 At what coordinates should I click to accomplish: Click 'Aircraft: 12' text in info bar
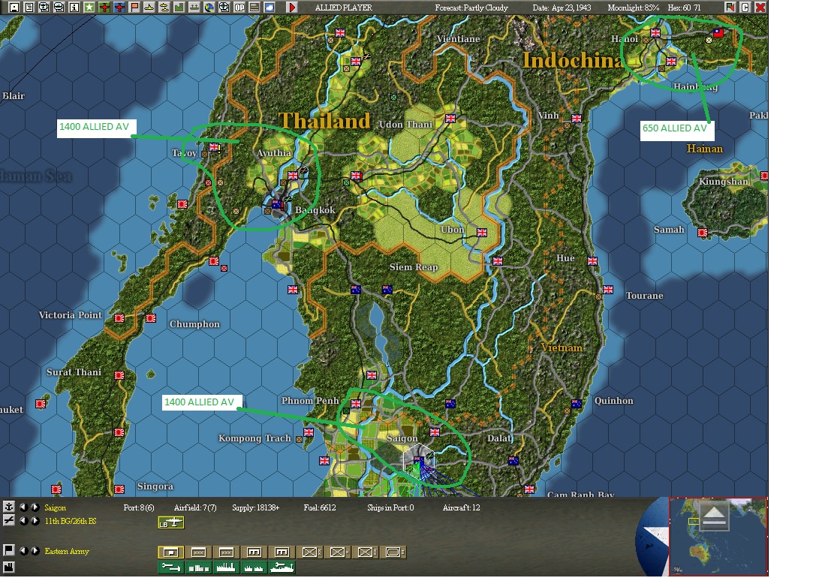tap(462, 508)
